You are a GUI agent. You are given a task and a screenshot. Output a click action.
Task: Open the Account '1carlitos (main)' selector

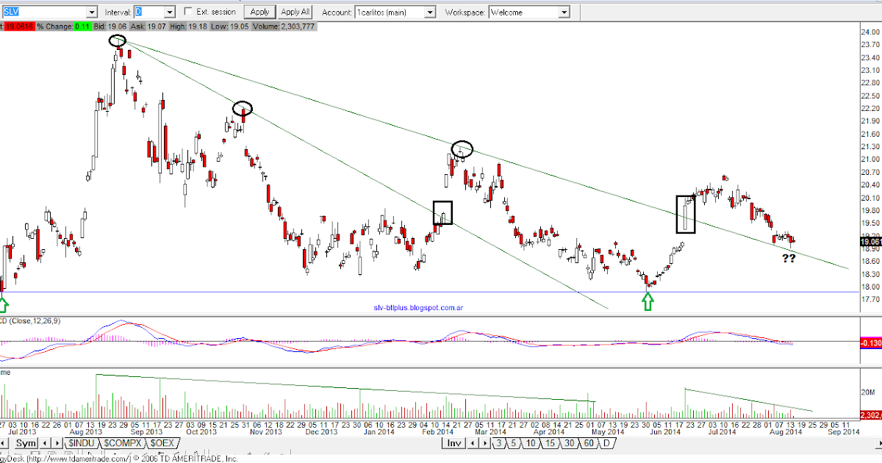point(432,12)
